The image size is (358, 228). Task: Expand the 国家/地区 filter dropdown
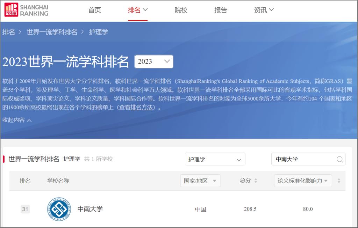tap(200, 181)
